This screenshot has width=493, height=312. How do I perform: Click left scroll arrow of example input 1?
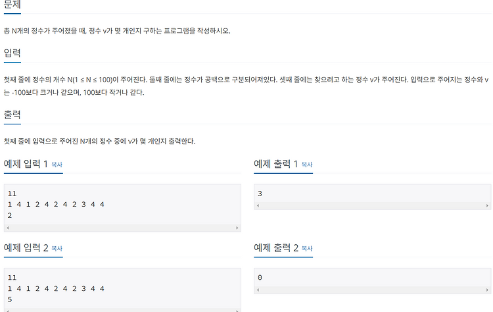tap(8, 228)
